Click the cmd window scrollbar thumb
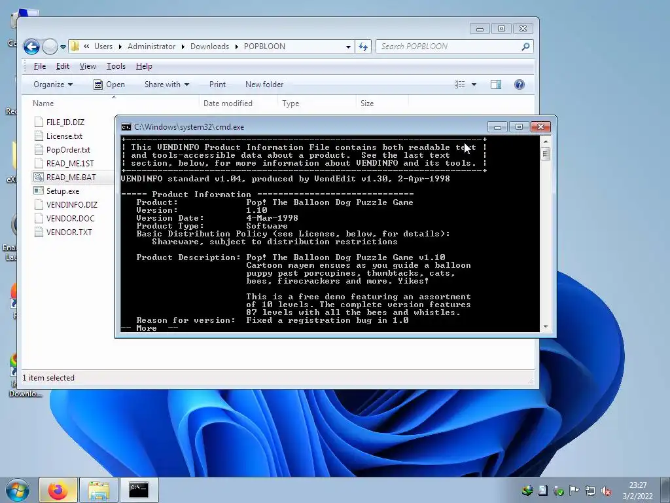This screenshot has height=503, width=670. tap(546, 153)
